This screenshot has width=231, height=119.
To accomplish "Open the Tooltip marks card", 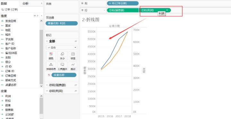I will [x=62, y=66].
